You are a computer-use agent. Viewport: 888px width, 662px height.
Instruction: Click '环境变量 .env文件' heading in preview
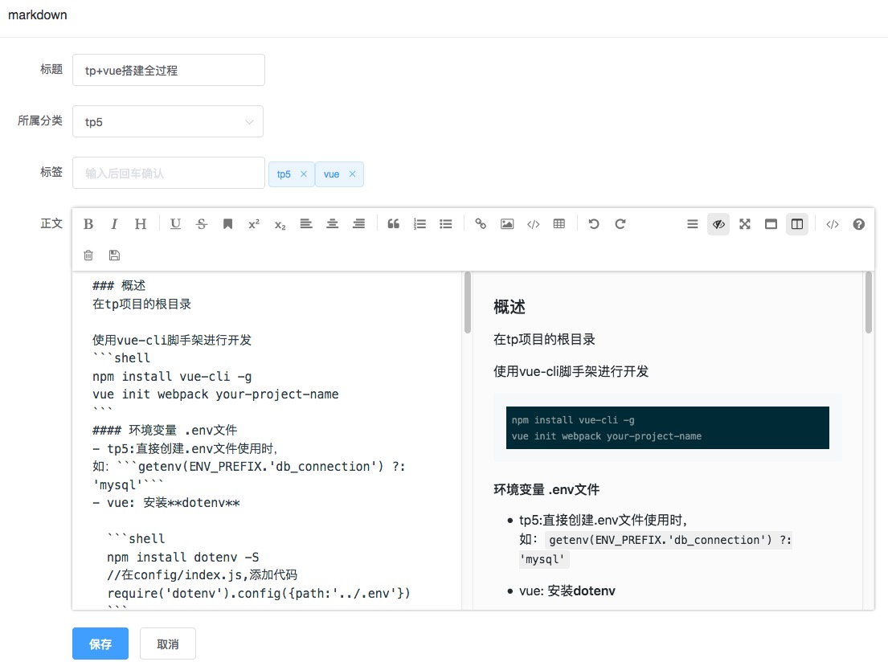[546, 489]
